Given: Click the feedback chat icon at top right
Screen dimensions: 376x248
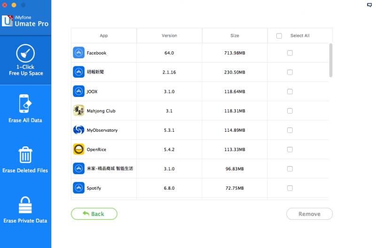Looking at the screenshot, I should coord(369,5).
